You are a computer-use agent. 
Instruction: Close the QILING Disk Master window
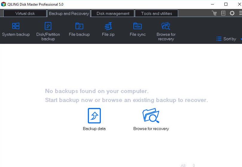pyautogui.click(x=239, y=4)
